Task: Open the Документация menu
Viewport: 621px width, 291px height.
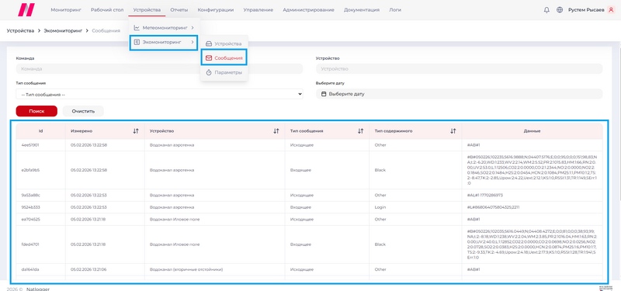Action: pos(362,10)
